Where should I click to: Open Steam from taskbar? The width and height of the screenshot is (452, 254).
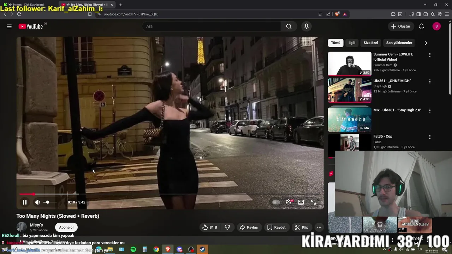(203, 249)
